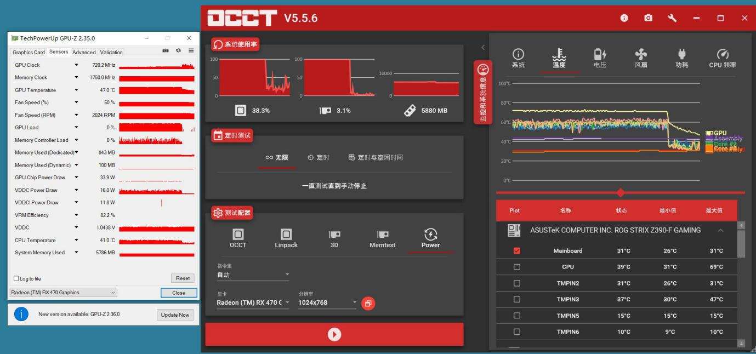Open the 系统 monitoring tab icon
This screenshot has width=756, height=354.
pos(518,54)
